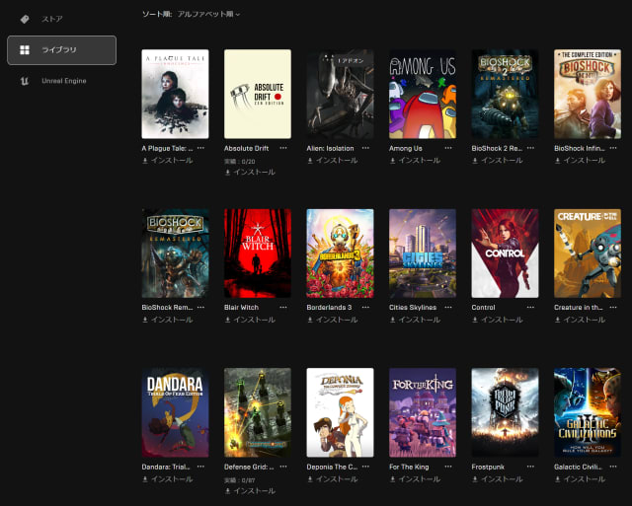Open the Cities Skylines cover art

click(x=423, y=253)
